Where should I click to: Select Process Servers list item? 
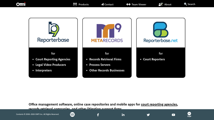pos(100,65)
